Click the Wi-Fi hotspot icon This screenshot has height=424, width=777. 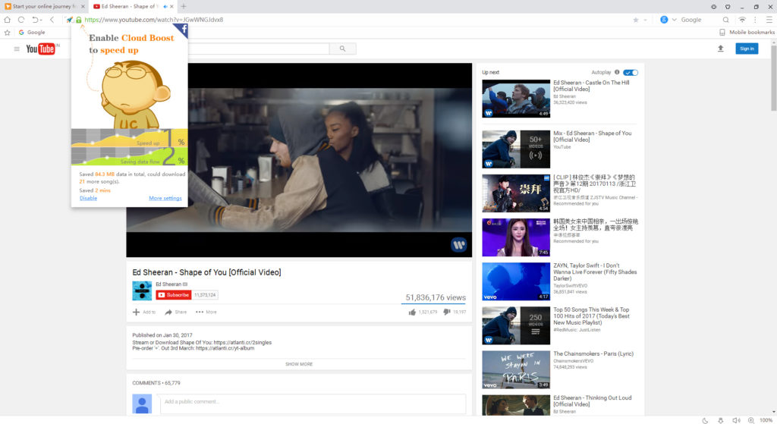tap(742, 20)
